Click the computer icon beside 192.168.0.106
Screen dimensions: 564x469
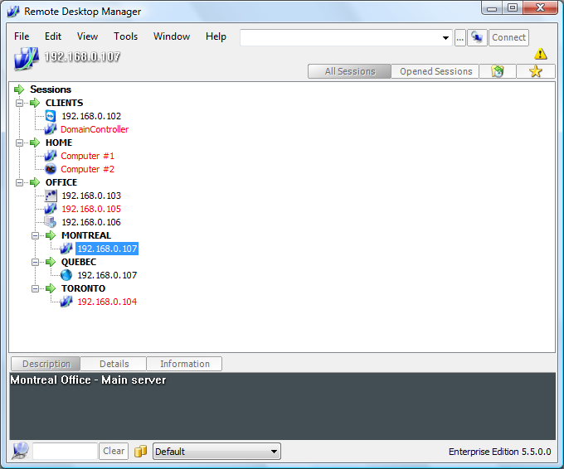pos(51,222)
